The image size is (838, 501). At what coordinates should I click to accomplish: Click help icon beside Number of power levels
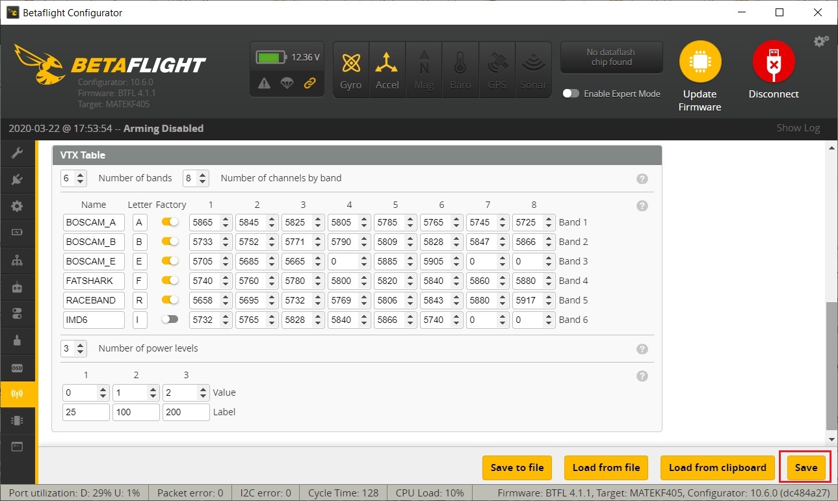642,349
